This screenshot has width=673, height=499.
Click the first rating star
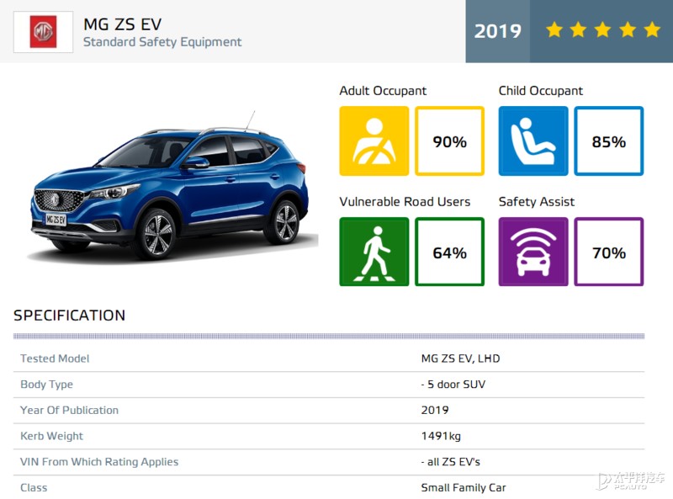[555, 30]
